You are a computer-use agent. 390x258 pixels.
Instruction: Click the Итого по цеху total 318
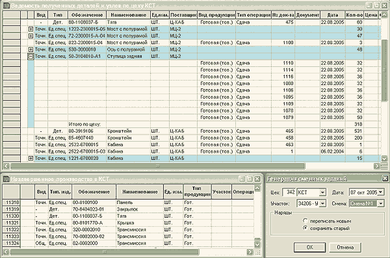point(354,124)
